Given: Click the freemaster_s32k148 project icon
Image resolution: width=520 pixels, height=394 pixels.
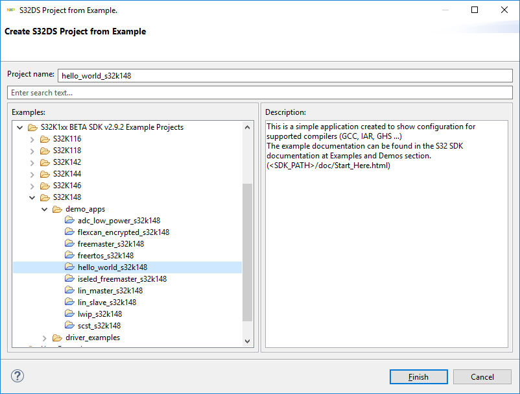Looking at the screenshot, I should [69, 243].
